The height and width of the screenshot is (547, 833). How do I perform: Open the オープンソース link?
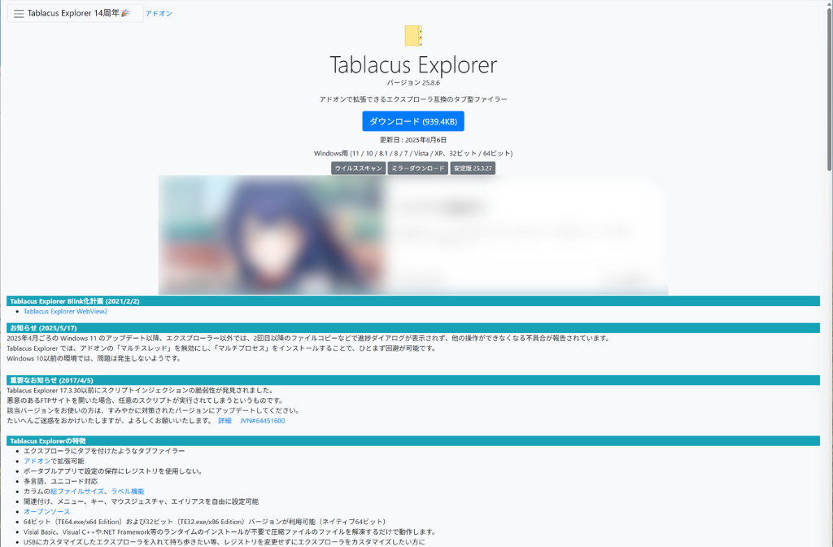[x=46, y=512]
